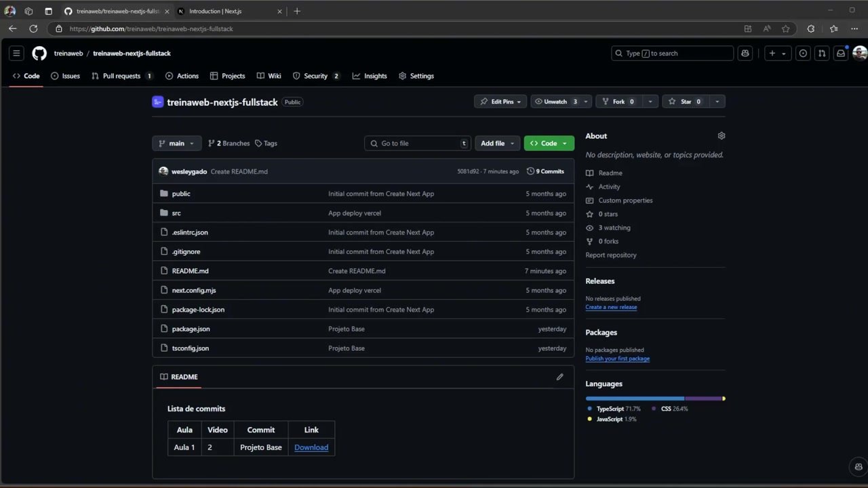Open the treinaweb organization link in breadcrumb
The image size is (868, 488).
[x=68, y=54]
